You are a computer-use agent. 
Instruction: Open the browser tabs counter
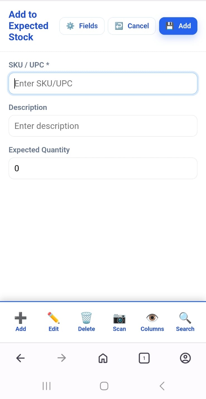(x=144, y=358)
